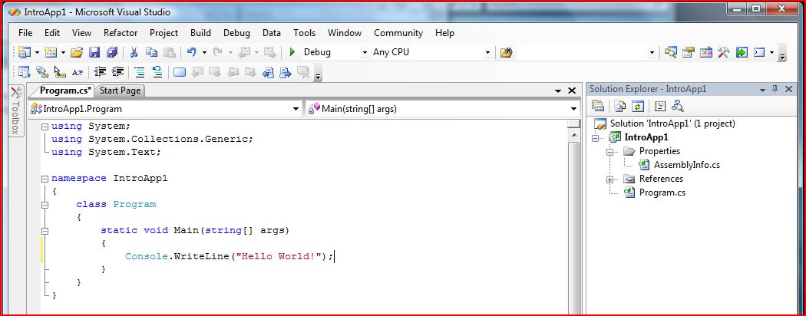Start debugging with the green play icon
The image size is (806, 316).
[x=292, y=52]
